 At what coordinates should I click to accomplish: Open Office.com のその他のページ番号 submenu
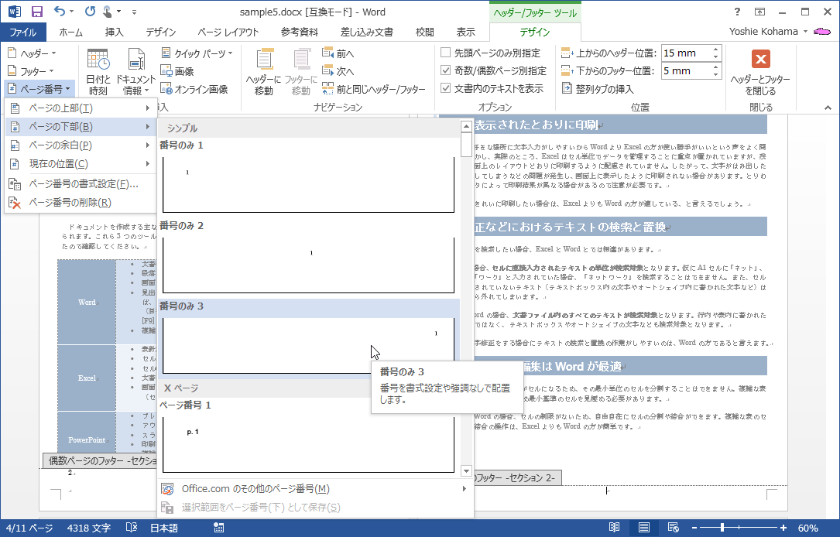point(316,489)
